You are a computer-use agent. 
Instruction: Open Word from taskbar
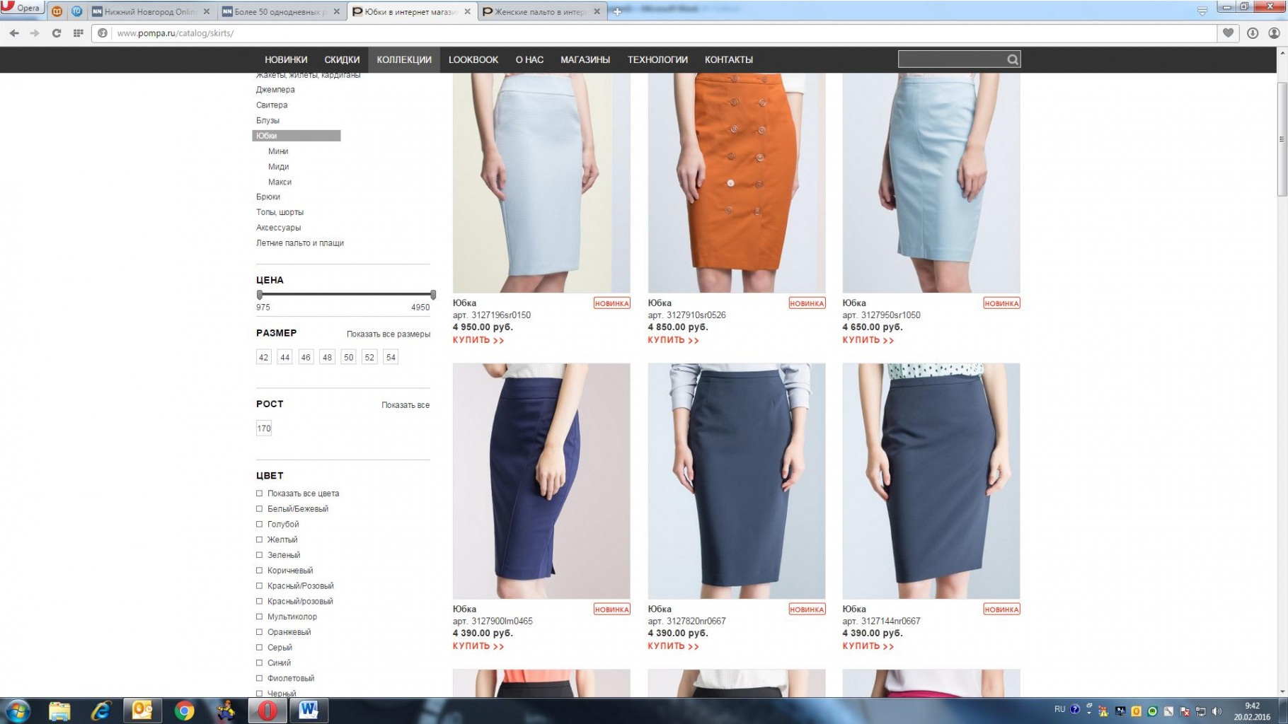(x=309, y=711)
